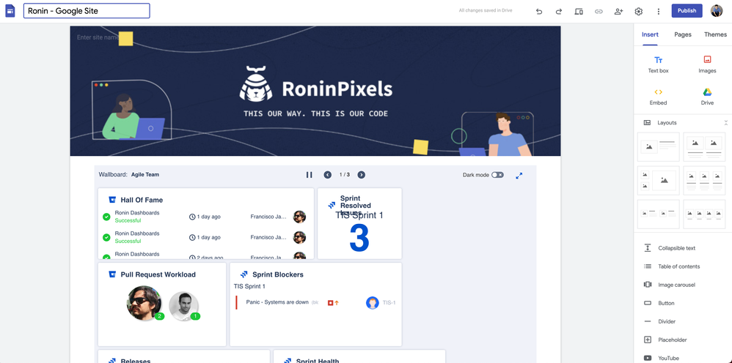
Task: Insert Images from the panel
Action: click(x=707, y=64)
